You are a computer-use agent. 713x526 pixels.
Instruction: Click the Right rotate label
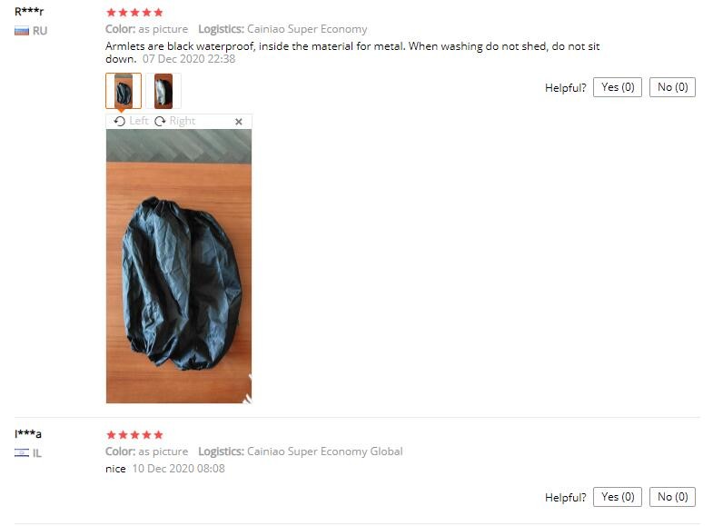point(183,121)
